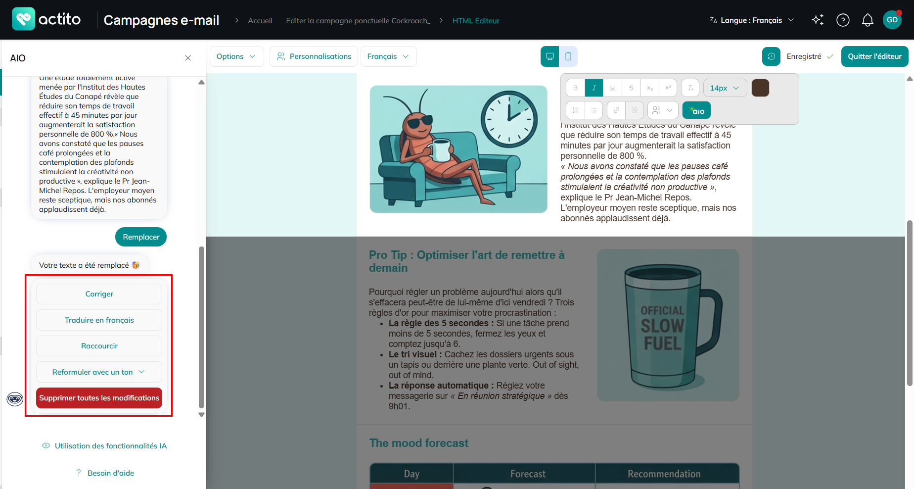Image resolution: width=914 pixels, height=489 pixels.
Task: Open the version history icon
Action: (771, 56)
